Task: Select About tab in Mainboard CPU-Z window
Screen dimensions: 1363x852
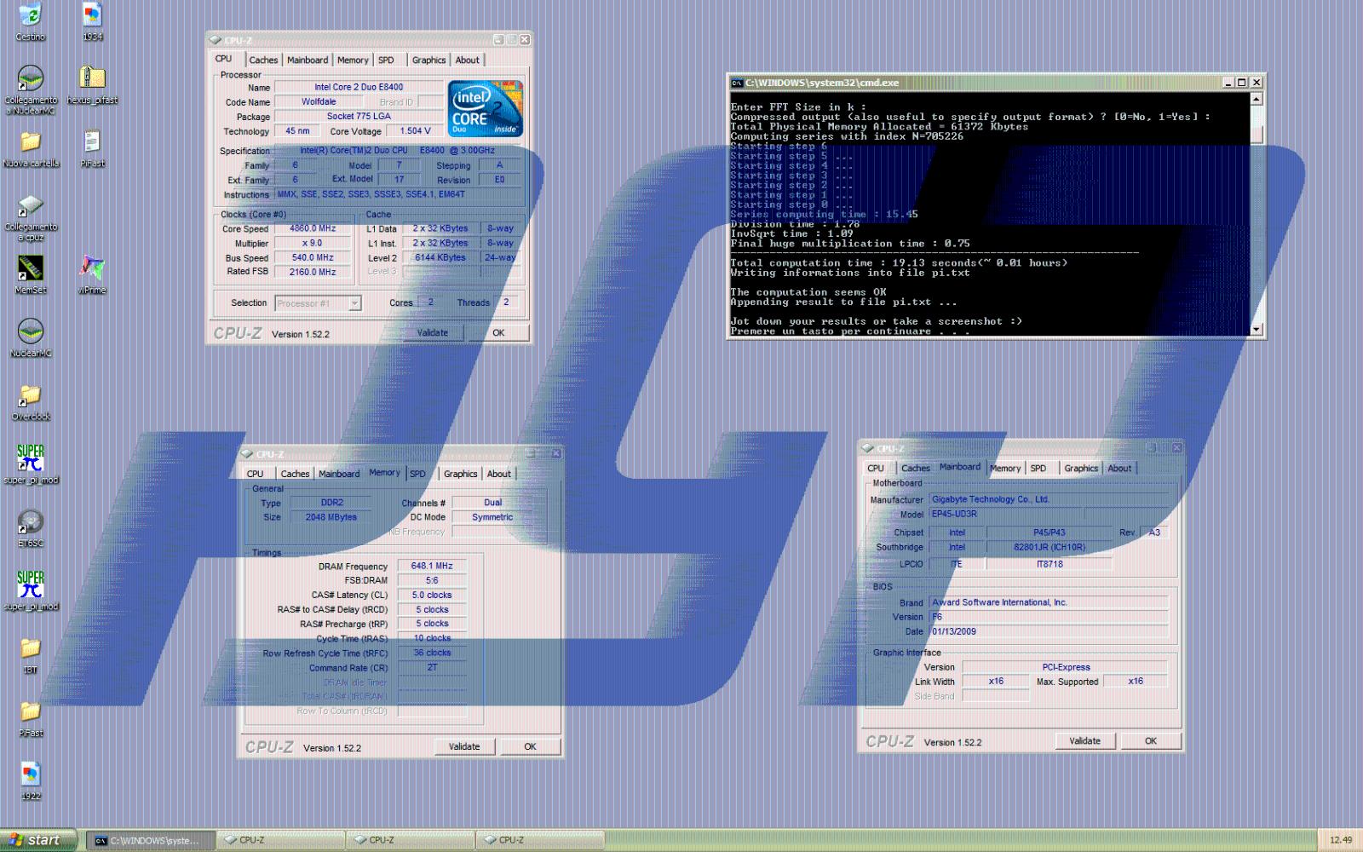Action: pyautogui.click(x=1119, y=469)
